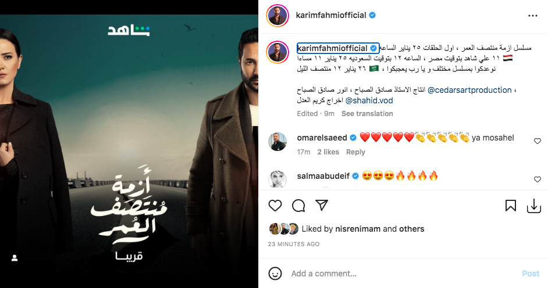Open header profile picture of karimfahmiofficial
This screenshot has width=548, height=288.
pos(277,16)
